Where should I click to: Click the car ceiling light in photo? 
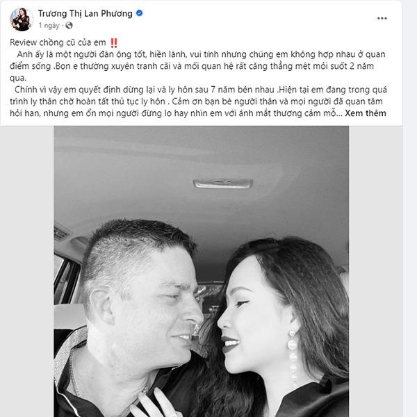tap(223, 183)
